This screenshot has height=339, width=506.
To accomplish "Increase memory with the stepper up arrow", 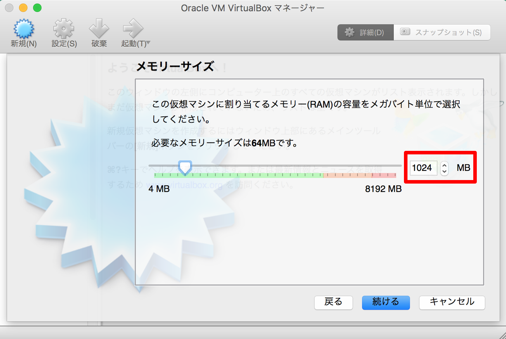I will (x=444, y=165).
